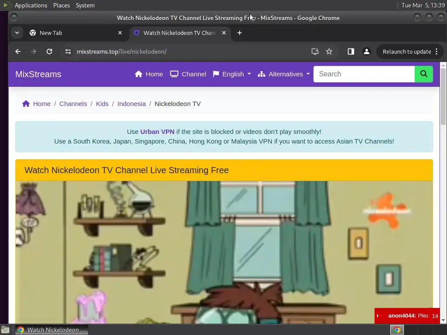
Task: Expand the Alternatives dropdown
Action: point(284,74)
